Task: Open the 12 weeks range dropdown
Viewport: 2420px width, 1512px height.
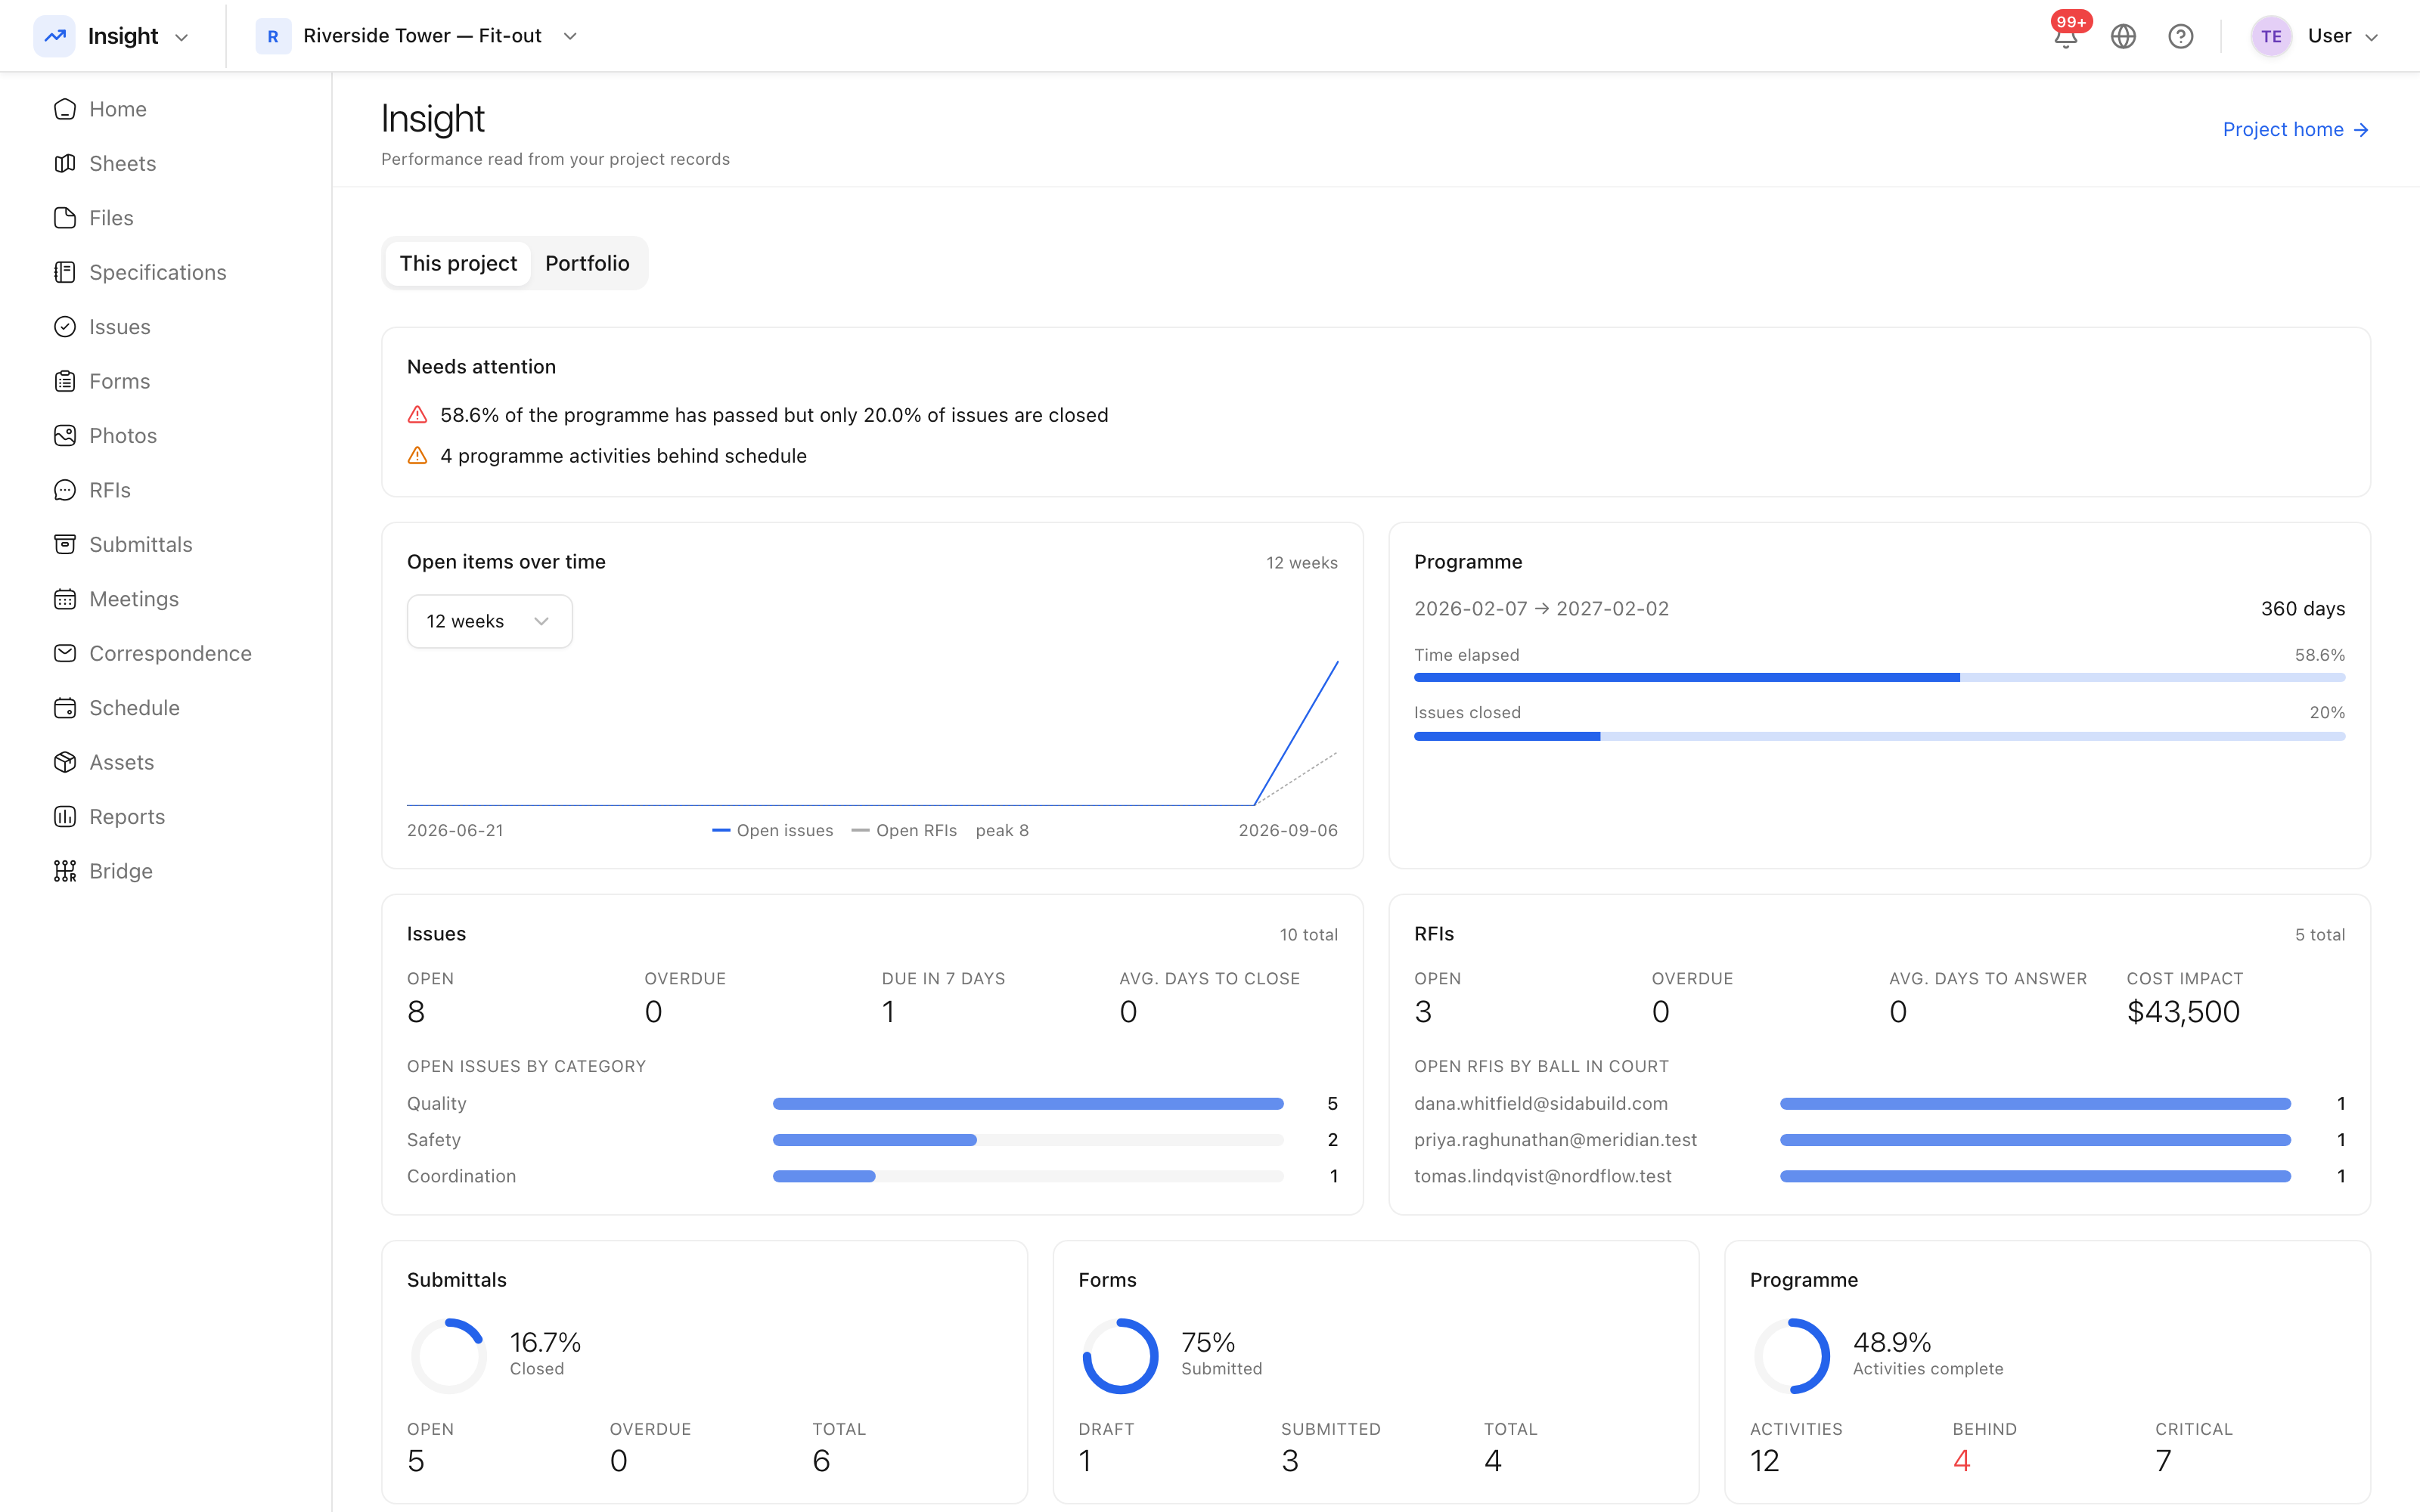Action: tap(490, 621)
